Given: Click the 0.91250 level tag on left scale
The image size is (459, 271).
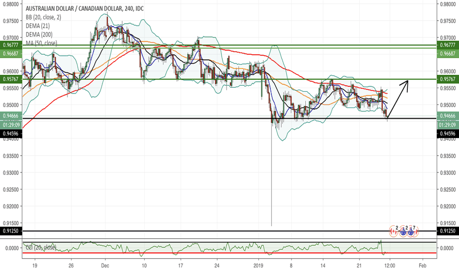Looking at the screenshot, I should (x=11, y=231).
